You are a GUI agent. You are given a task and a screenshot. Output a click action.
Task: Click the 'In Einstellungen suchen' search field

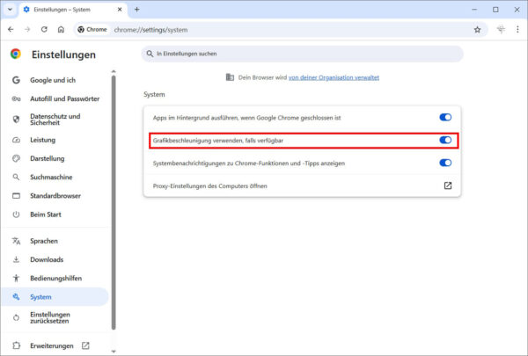pyautogui.click(x=302, y=54)
